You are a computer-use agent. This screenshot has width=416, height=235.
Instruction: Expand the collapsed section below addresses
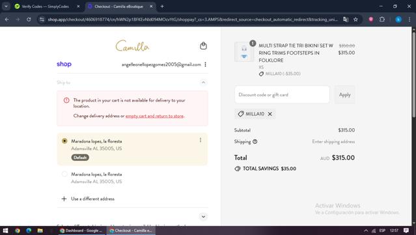pyautogui.click(x=203, y=217)
